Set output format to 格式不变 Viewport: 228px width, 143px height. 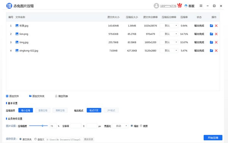click(x=94, y=110)
